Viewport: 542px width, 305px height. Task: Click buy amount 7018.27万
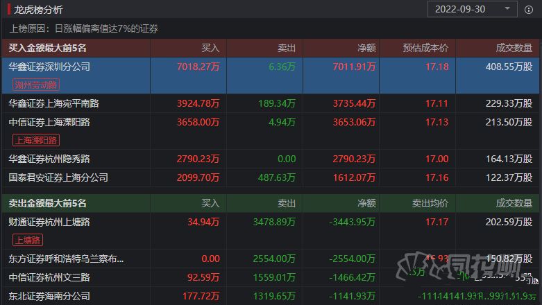click(x=198, y=67)
